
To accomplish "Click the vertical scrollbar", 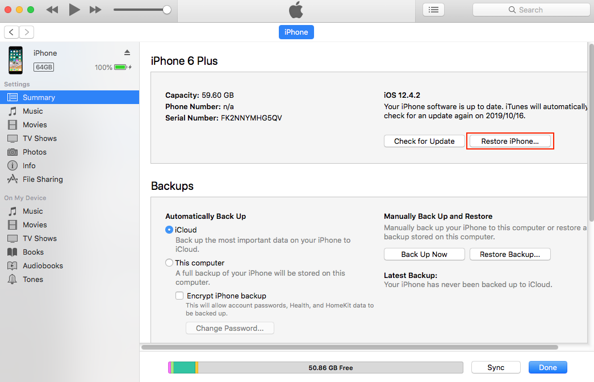I will (x=591, y=132).
